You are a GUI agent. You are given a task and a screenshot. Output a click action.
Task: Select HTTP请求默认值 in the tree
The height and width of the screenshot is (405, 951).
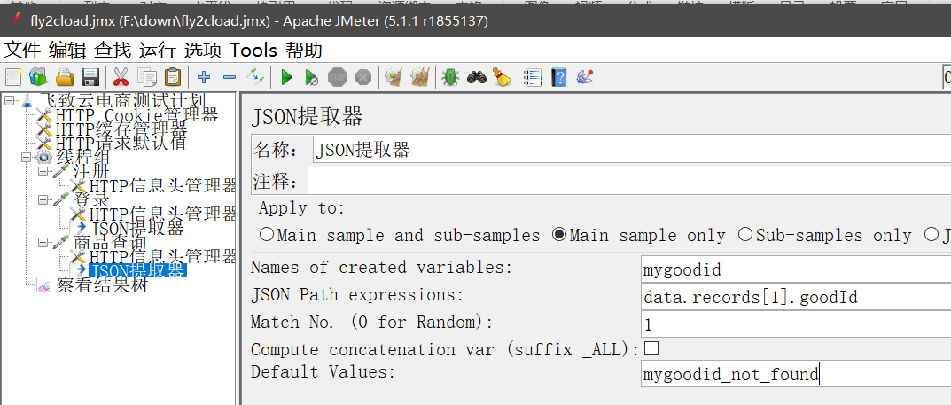click(121, 143)
